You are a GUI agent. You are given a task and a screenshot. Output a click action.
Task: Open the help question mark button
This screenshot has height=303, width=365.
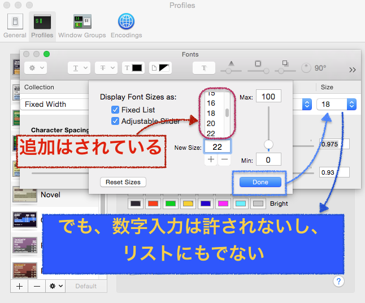(338, 282)
